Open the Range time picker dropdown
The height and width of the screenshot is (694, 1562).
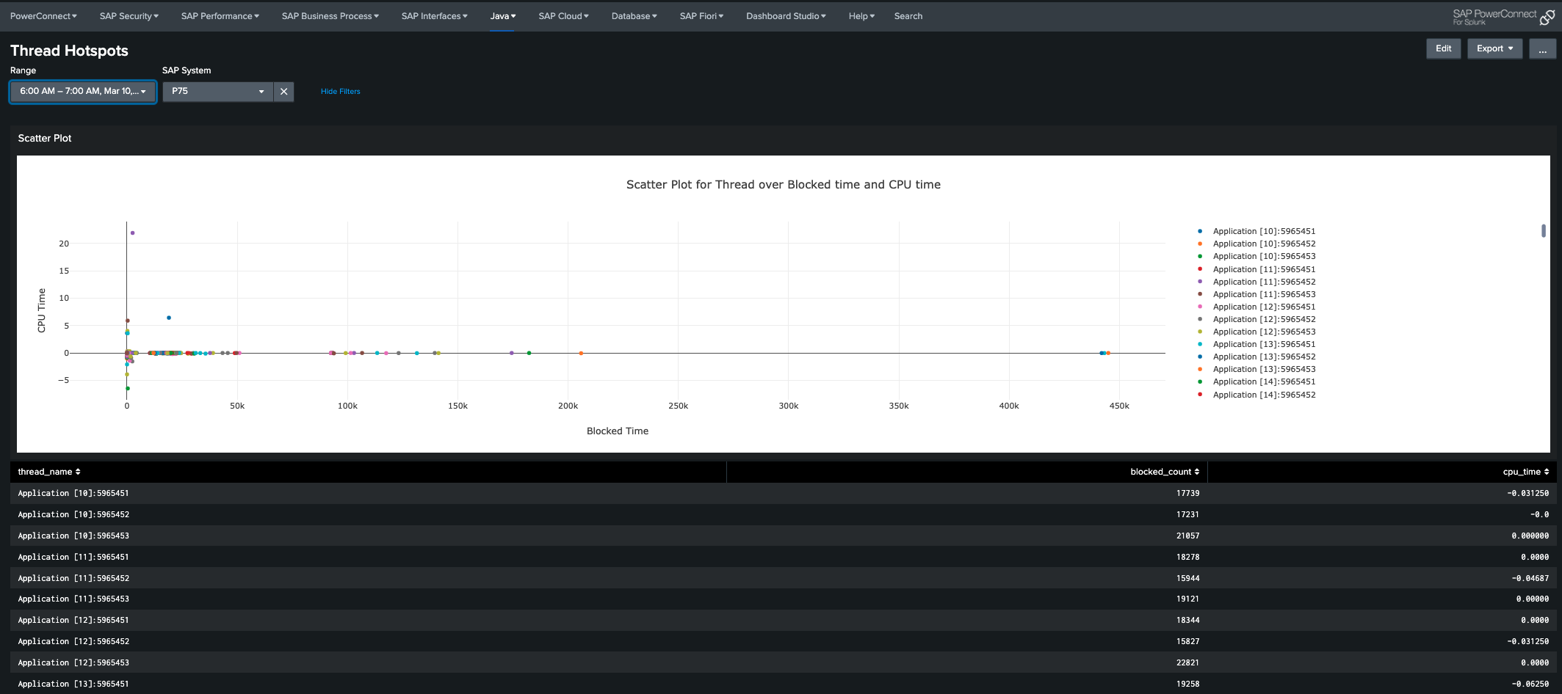[x=82, y=92]
